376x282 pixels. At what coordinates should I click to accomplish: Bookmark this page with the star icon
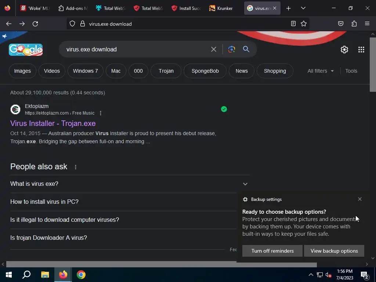tap(304, 23)
